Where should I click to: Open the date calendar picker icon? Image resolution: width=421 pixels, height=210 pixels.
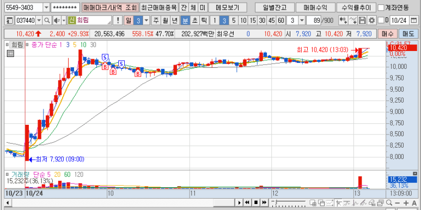coord(414,20)
